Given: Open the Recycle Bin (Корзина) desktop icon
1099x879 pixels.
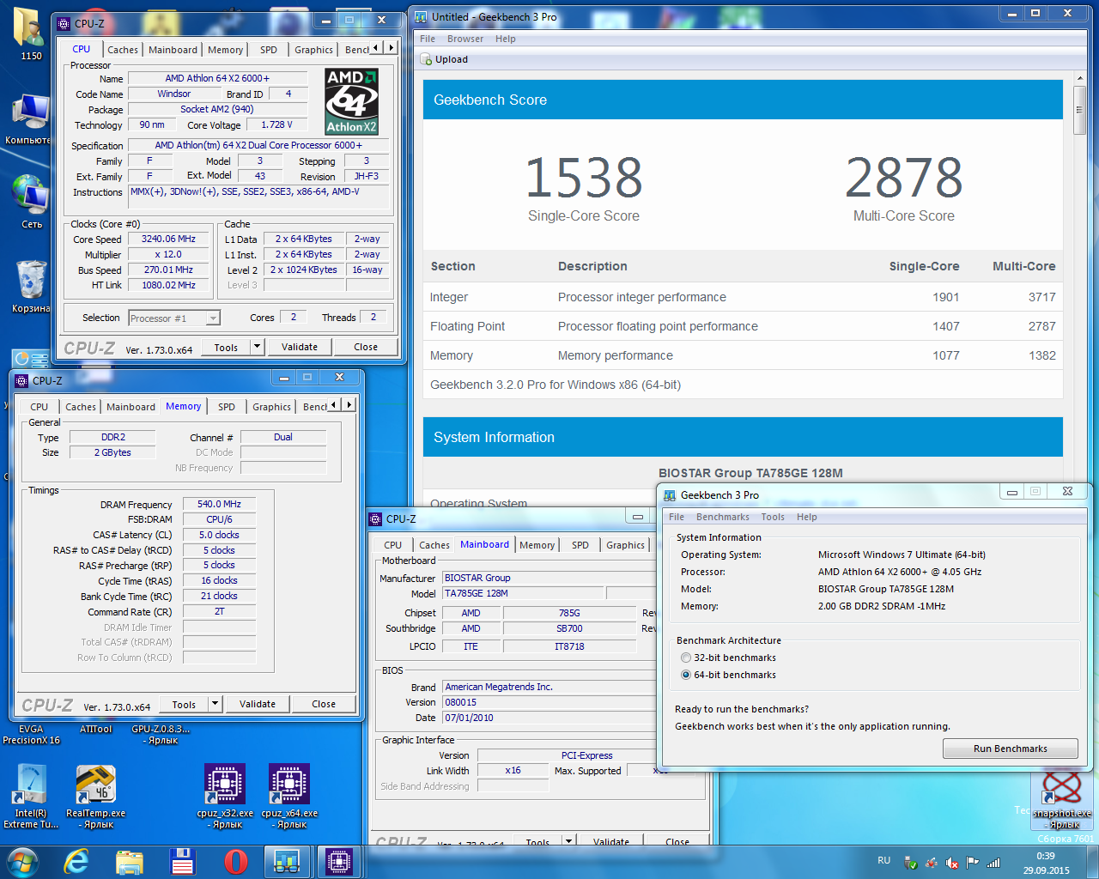Looking at the screenshot, I should pyautogui.click(x=31, y=286).
